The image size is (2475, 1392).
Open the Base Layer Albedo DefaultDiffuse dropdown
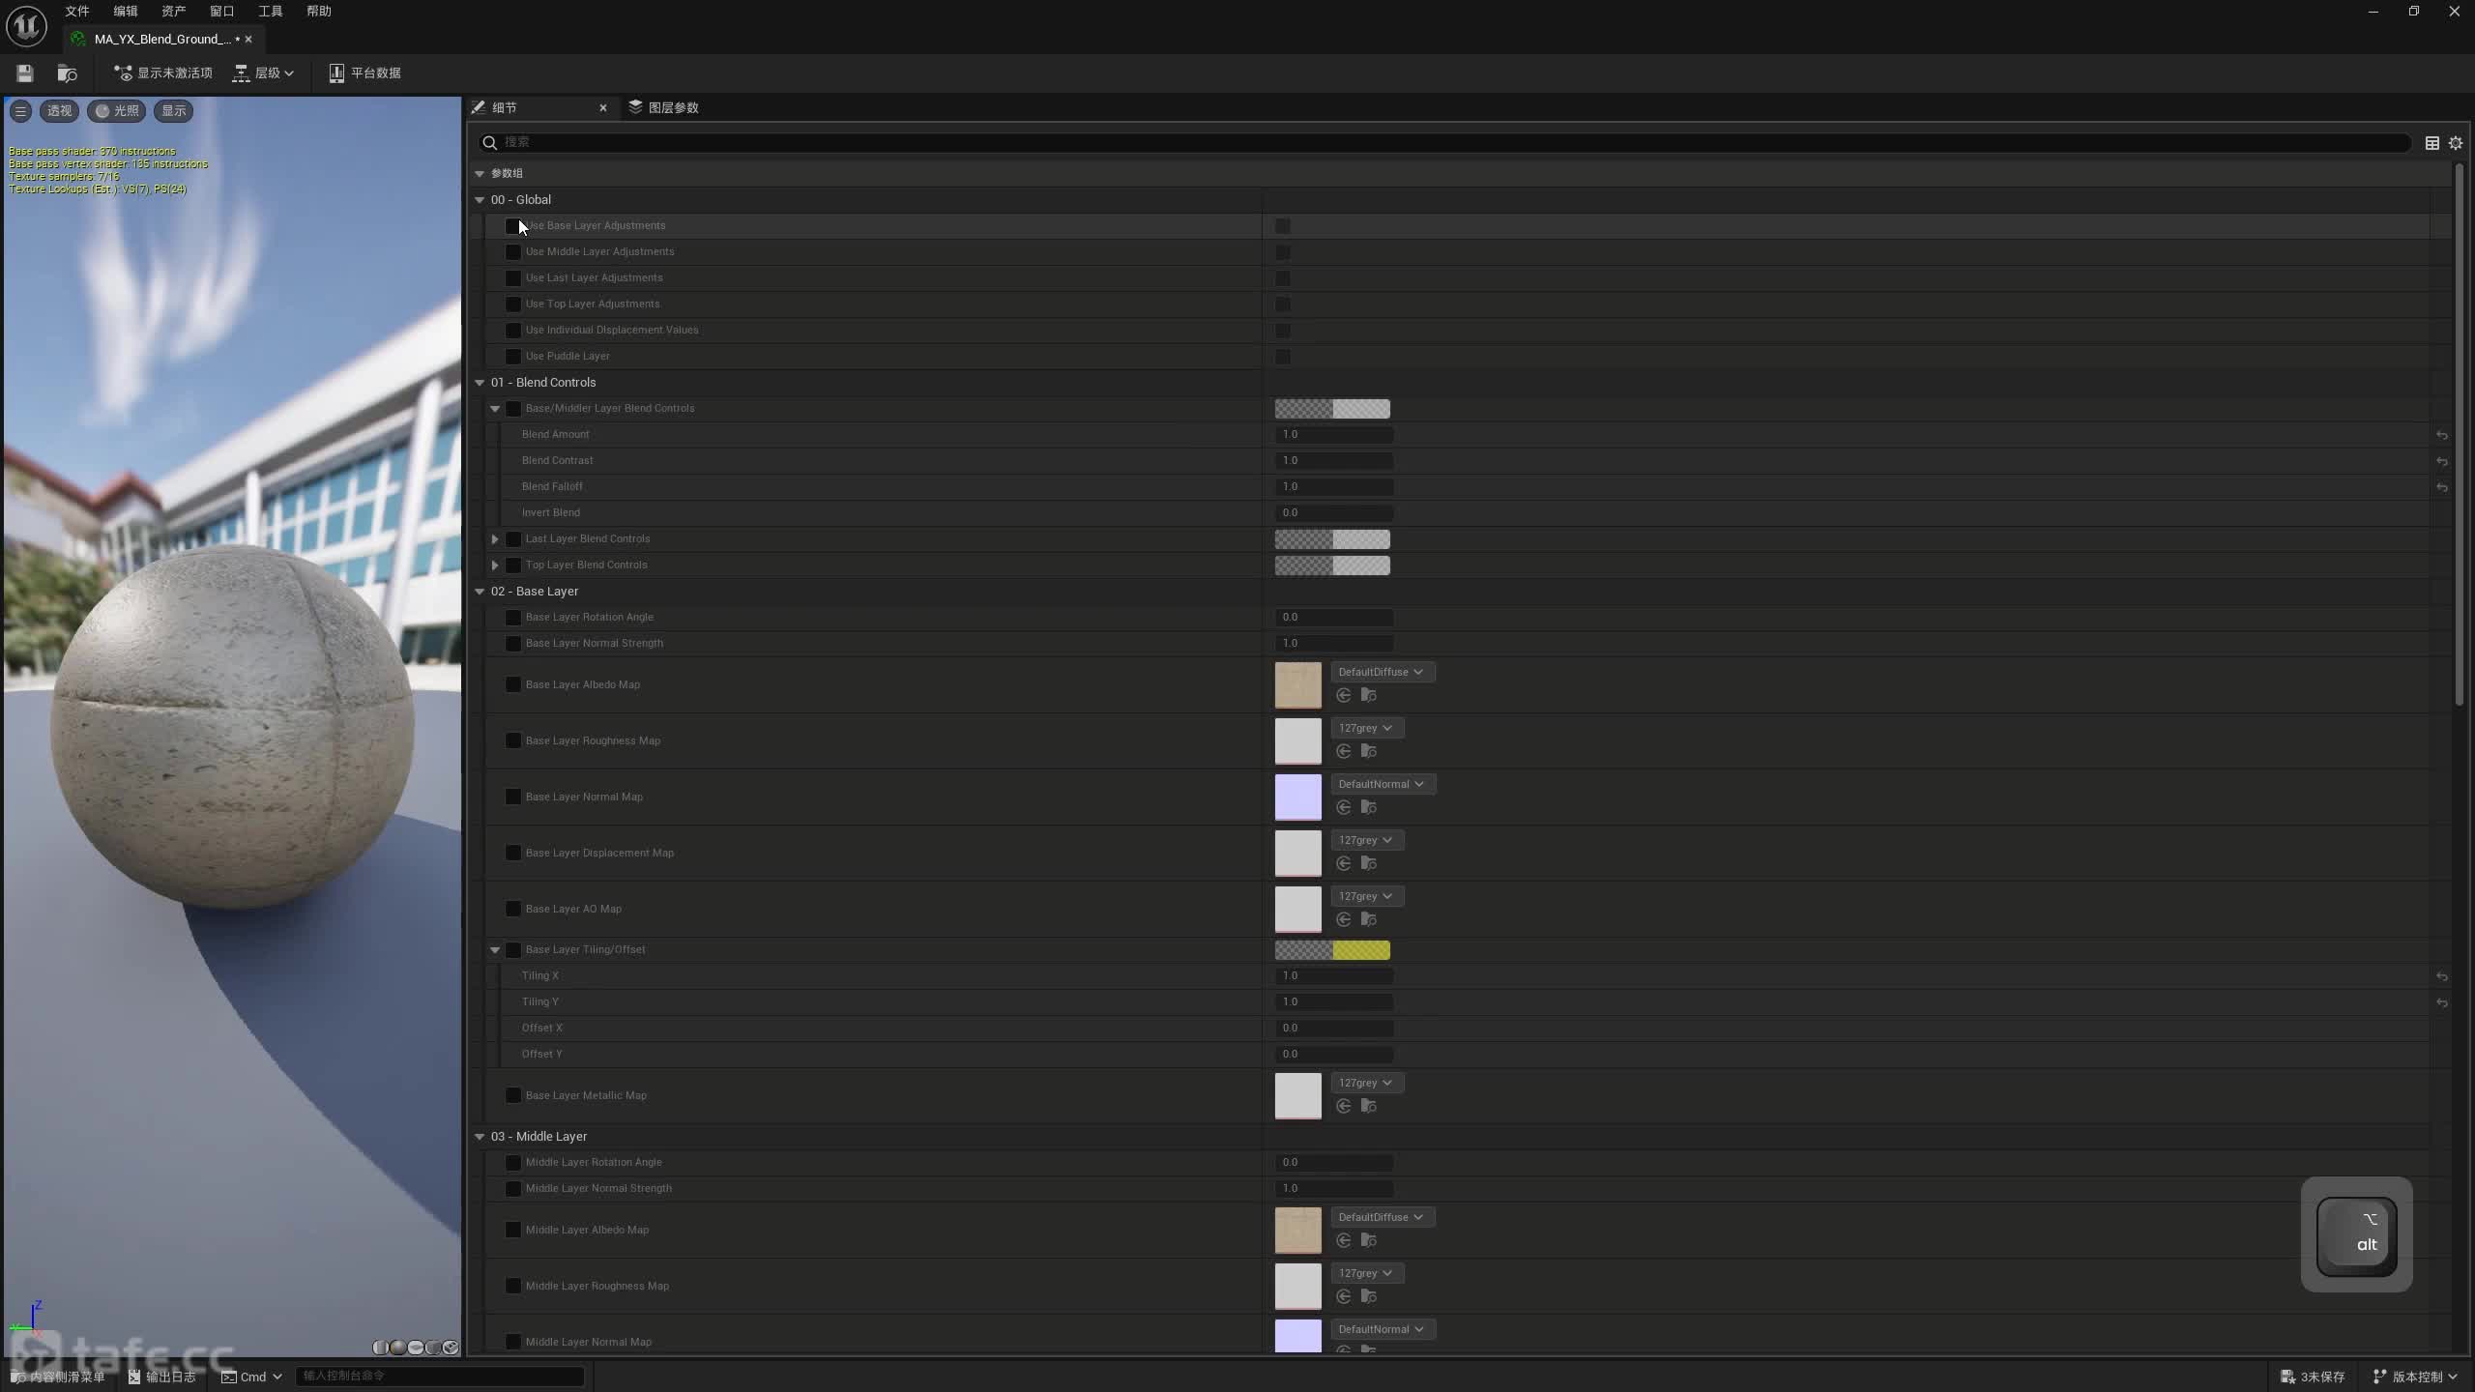point(1383,673)
